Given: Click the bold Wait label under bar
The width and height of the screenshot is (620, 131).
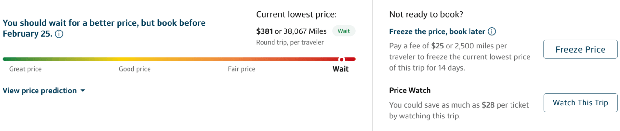Looking at the screenshot, I should coord(340,69).
